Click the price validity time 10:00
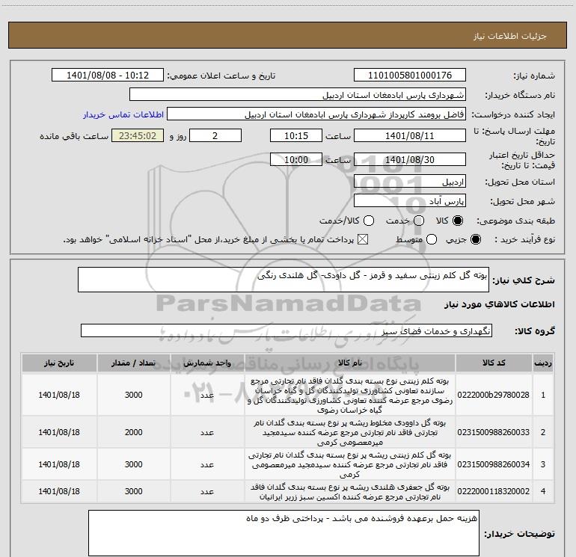The height and width of the screenshot is (557, 576). [x=296, y=159]
